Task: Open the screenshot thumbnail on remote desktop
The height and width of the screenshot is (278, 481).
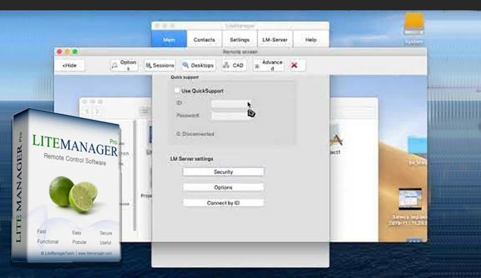Action: pyautogui.click(x=410, y=199)
